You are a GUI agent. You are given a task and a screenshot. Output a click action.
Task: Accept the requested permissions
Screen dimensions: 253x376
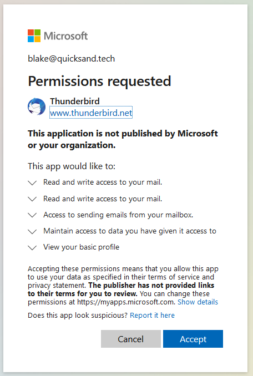[x=193, y=339]
